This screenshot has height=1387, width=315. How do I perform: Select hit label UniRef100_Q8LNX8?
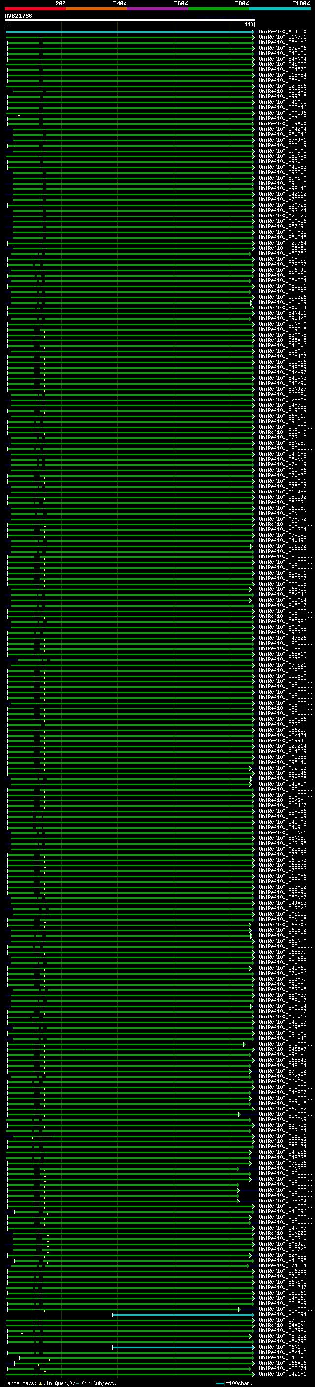pos(283,156)
